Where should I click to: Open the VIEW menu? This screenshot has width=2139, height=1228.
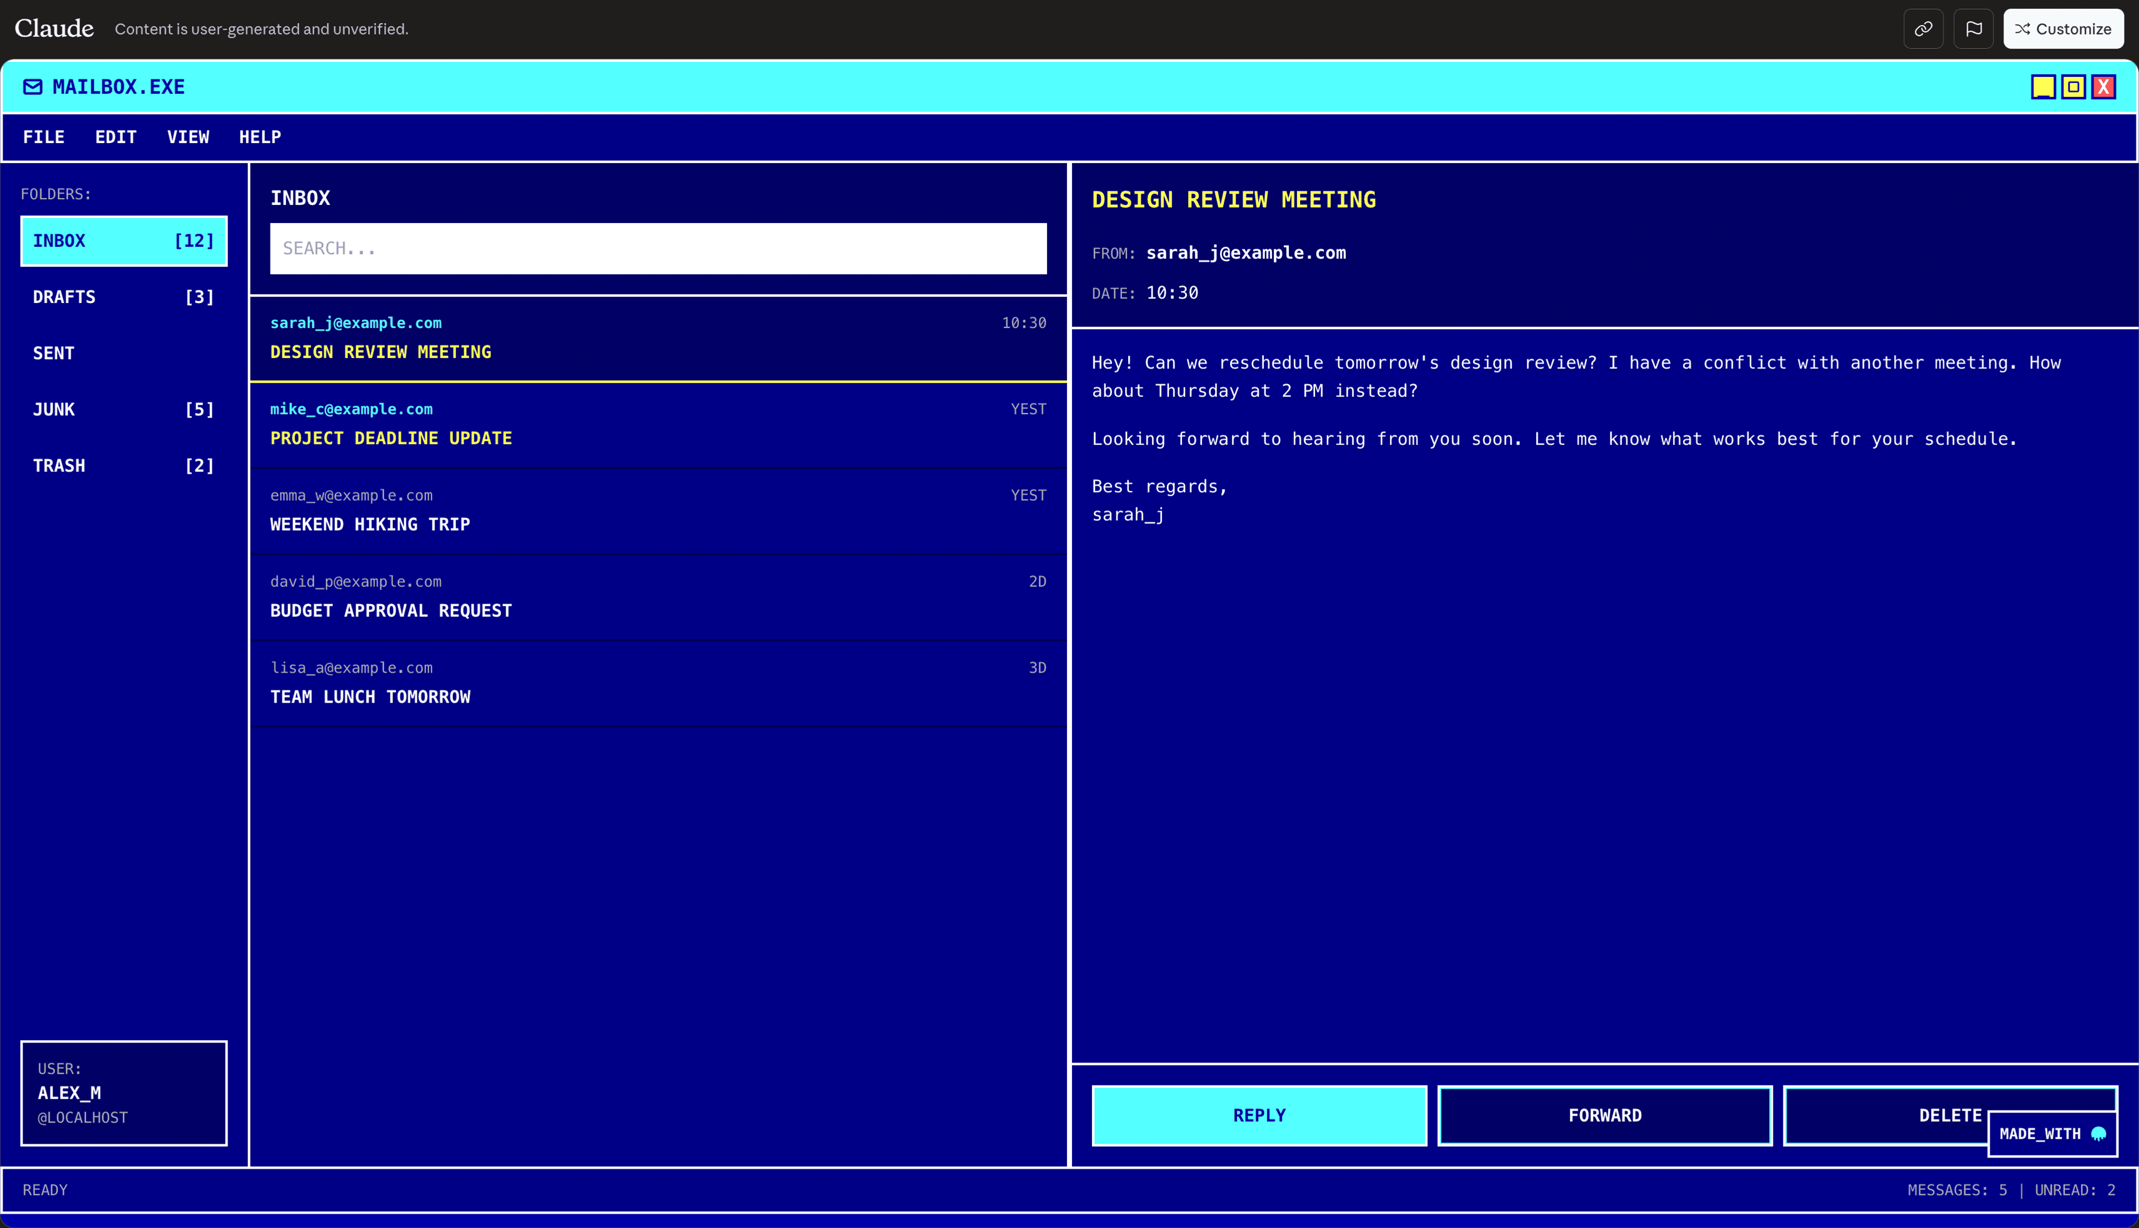pos(188,137)
